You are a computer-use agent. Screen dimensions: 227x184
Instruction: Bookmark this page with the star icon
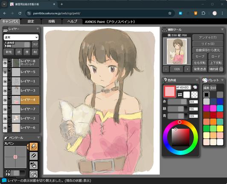[x=170, y=13]
